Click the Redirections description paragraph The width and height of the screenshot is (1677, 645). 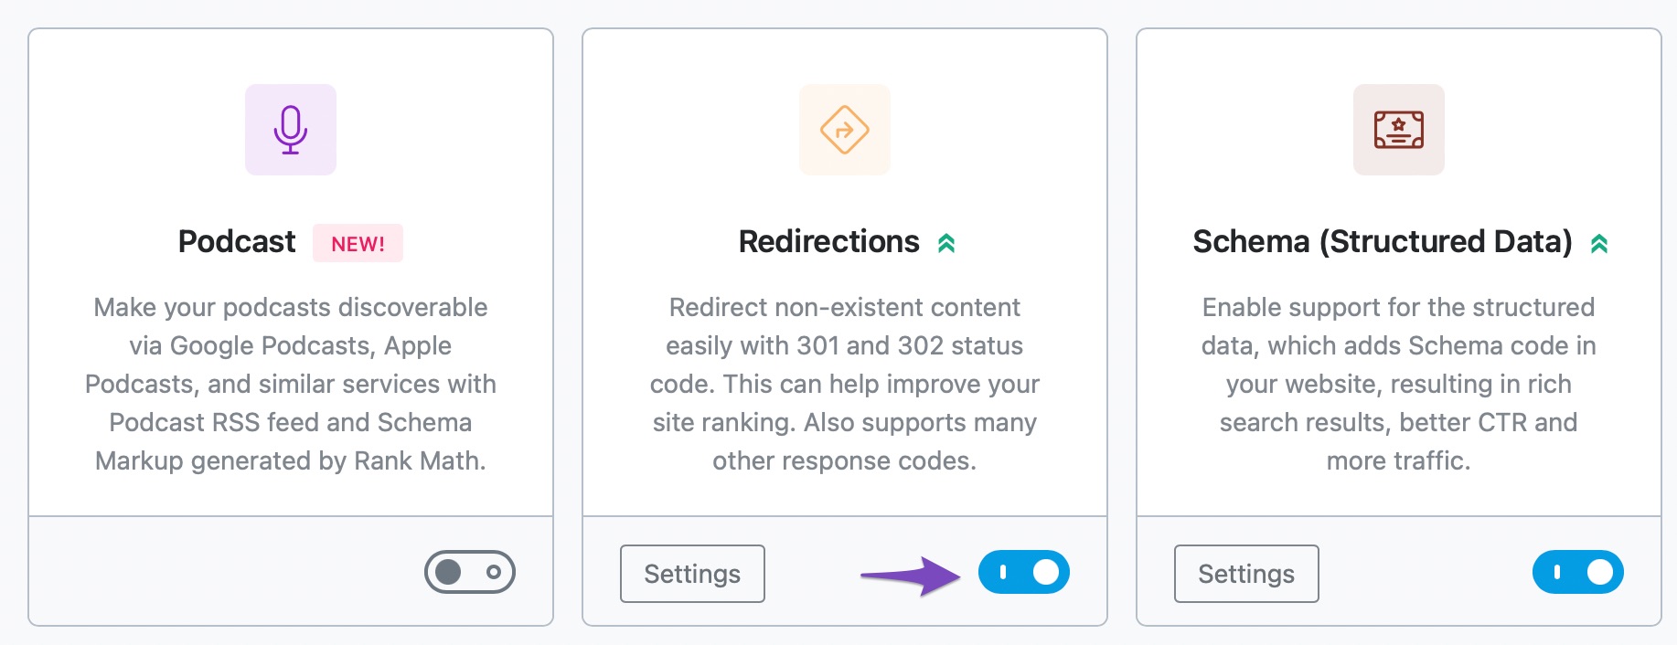(x=844, y=384)
